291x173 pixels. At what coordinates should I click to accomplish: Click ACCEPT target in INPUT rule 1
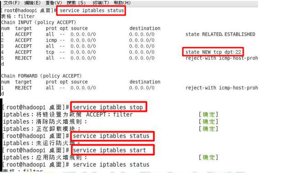coord(23,34)
